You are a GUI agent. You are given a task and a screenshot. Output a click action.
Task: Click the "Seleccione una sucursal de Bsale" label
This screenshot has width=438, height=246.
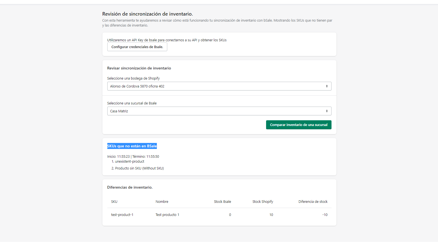(x=132, y=103)
